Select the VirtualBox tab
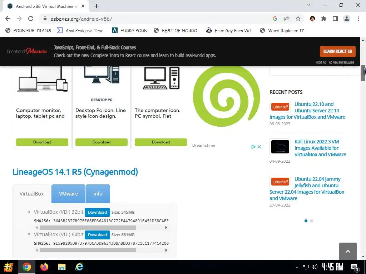366x274 pixels. (x=32, y=194)
